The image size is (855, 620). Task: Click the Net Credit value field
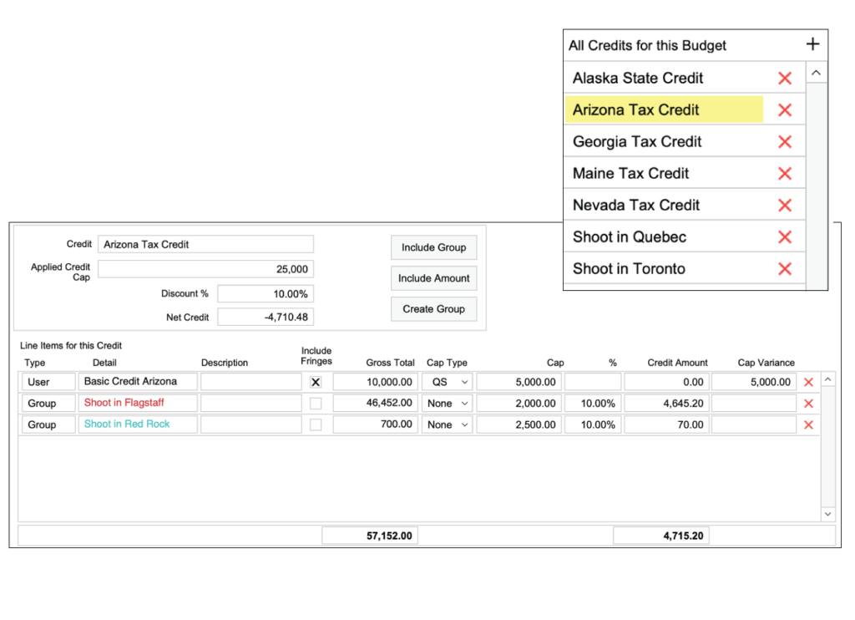tap(266, 317)
